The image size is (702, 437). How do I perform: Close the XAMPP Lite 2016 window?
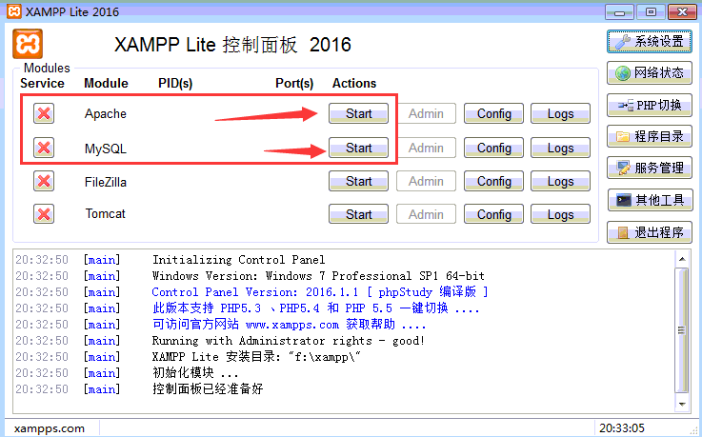[x=682, y=11]
